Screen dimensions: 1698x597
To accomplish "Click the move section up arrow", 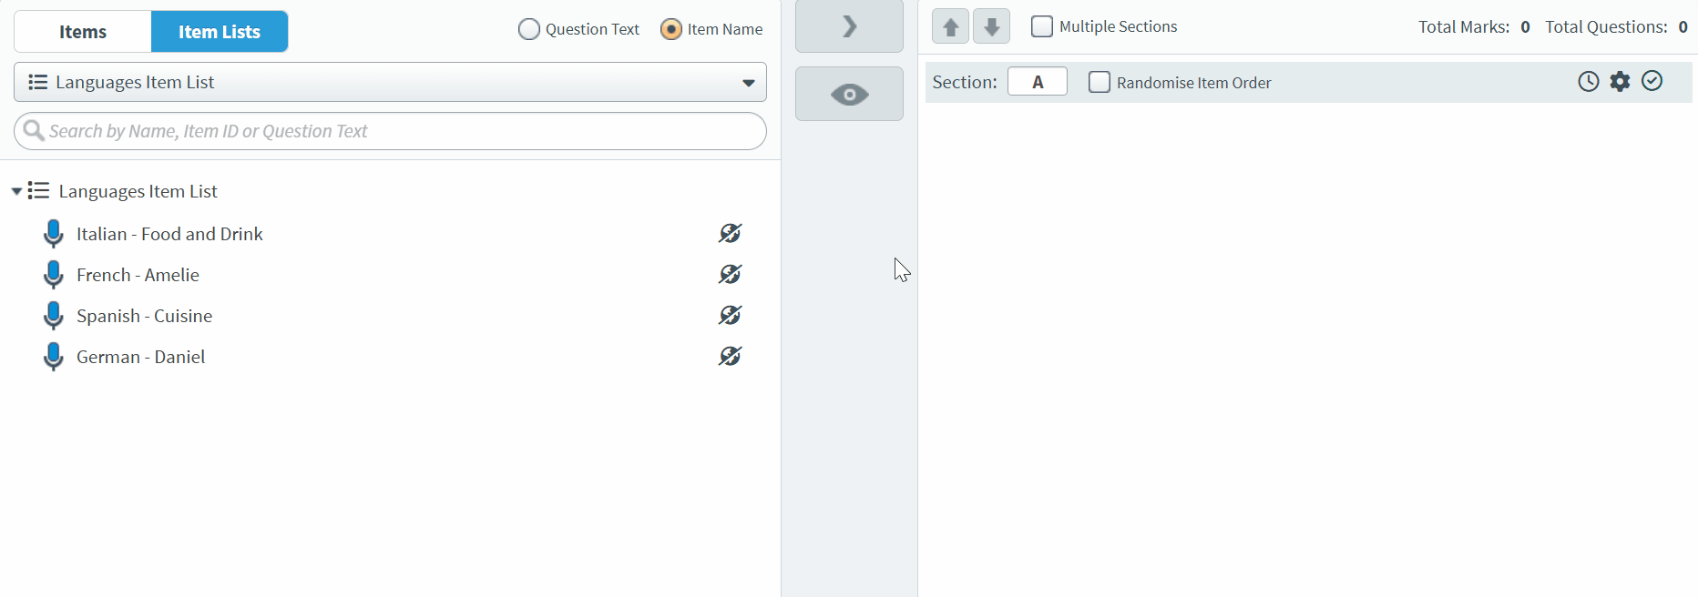I will (950, 26).
